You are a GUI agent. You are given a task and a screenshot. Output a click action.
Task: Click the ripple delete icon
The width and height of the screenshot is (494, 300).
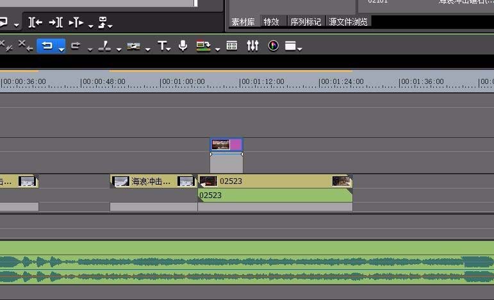tap(26, 46)
